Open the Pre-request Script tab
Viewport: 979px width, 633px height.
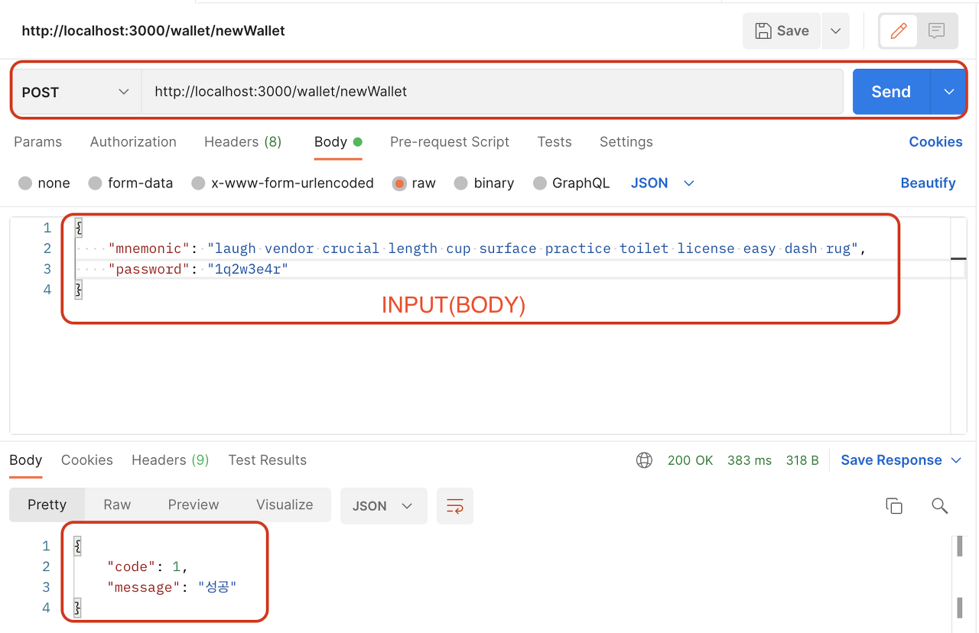(x=450, y=141)
